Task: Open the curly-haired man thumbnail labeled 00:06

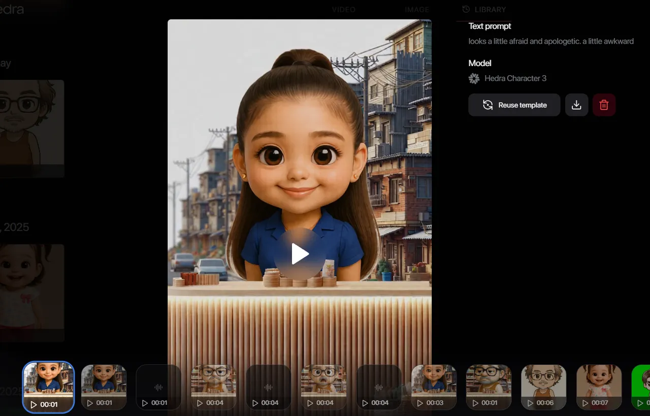Action: click(x=544, y=387)
